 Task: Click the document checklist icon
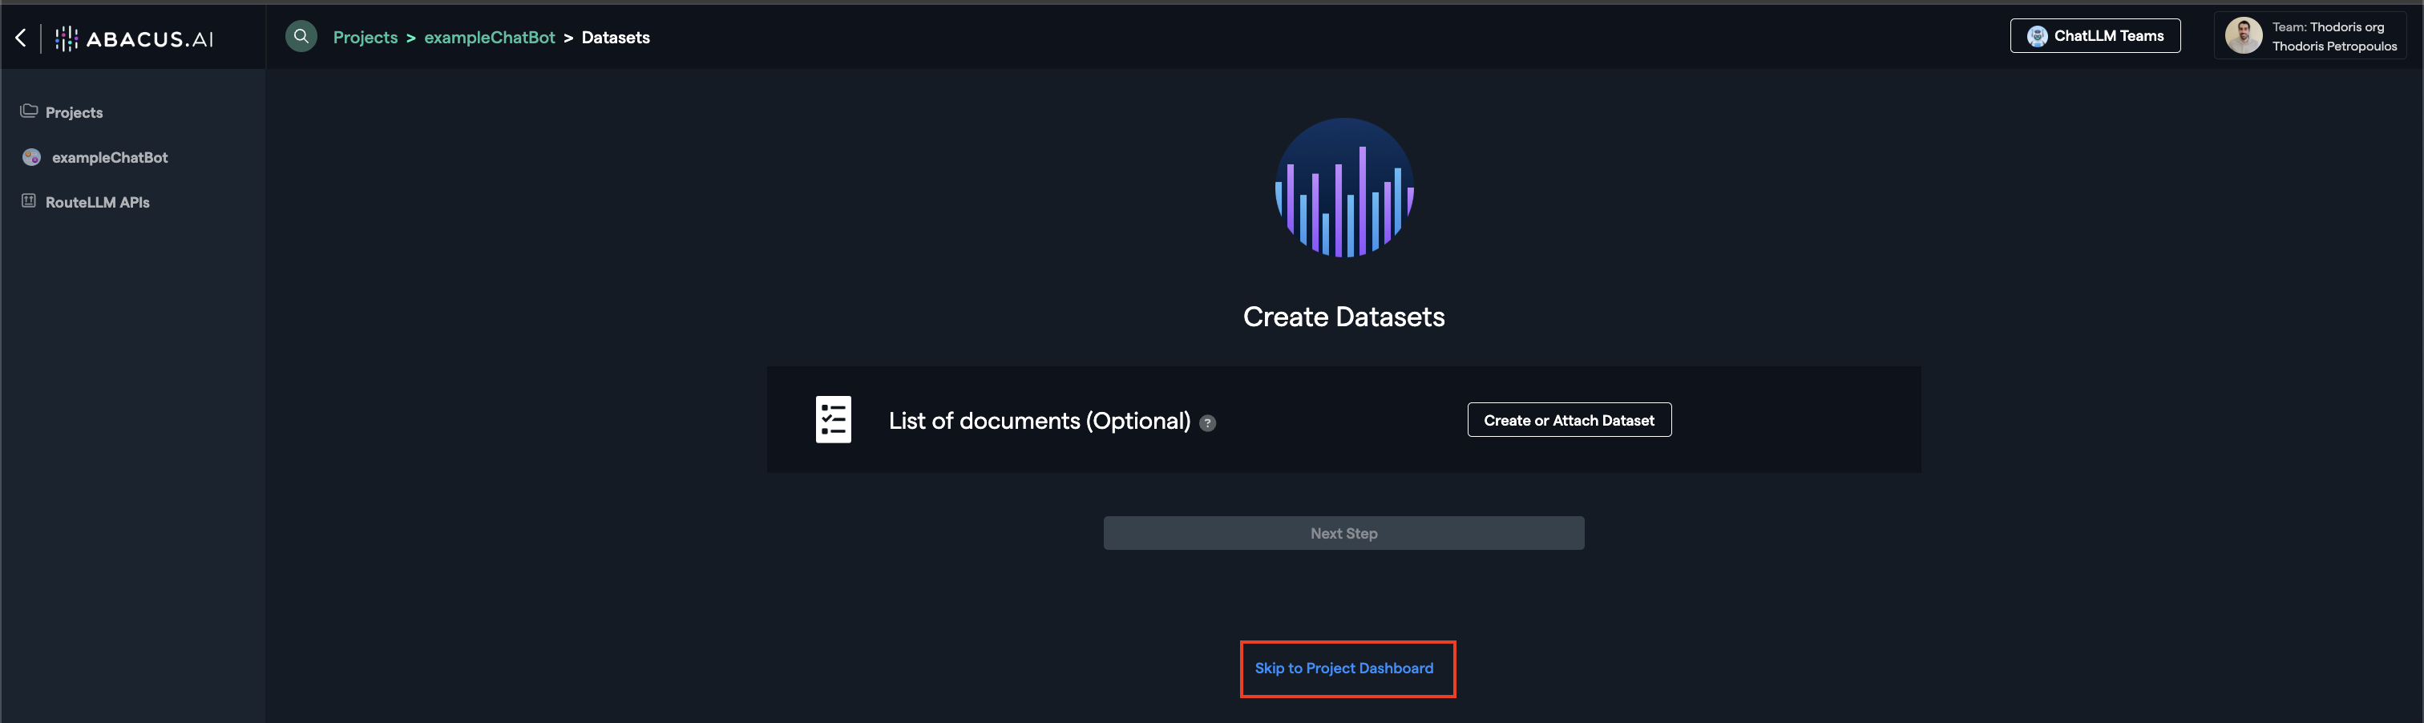coord(833,420)
